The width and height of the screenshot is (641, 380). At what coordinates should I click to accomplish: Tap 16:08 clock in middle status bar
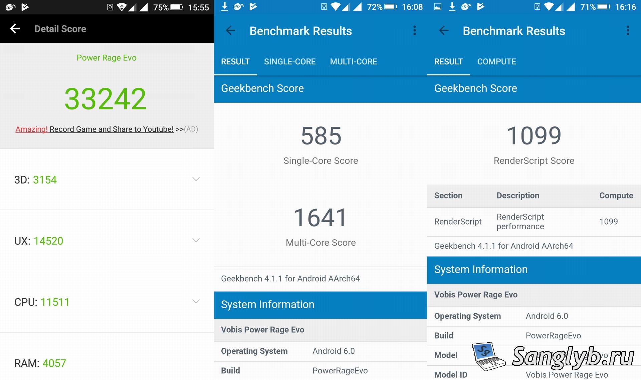pos(412,7)
